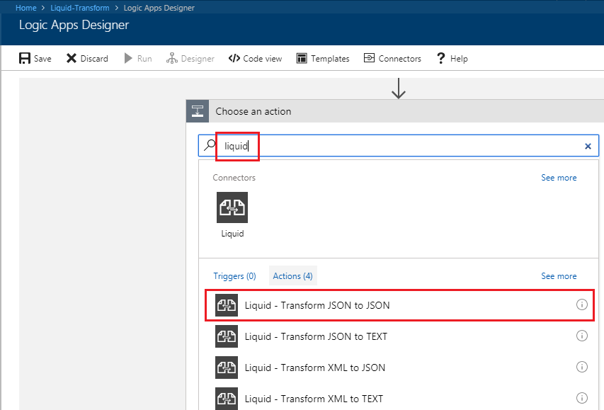Discard changes using the X icon
This screenshot has height=410, width=604.
(x=72, y=58)
